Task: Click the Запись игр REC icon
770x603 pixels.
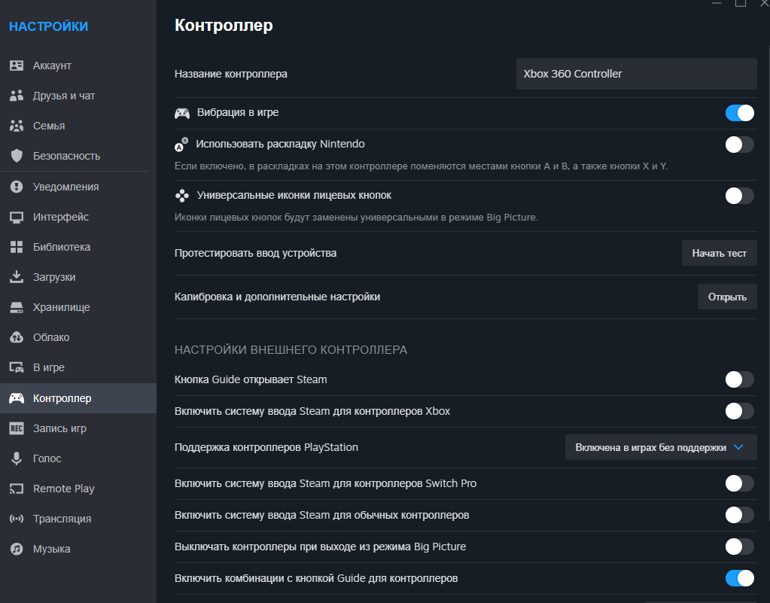Action: (x=17, y=428)
